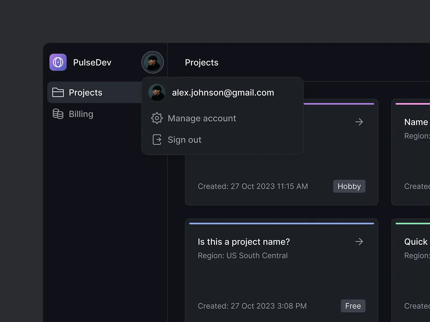Open the project card titled 'Quick'
Viewport: 430px width, 322px height.
click(411, 270)
